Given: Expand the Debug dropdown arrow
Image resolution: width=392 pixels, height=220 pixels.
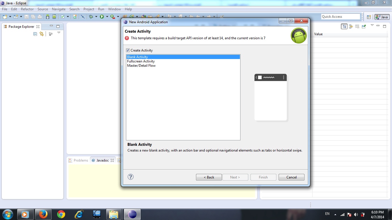Looking at the screenshot, I should point(96,17).
